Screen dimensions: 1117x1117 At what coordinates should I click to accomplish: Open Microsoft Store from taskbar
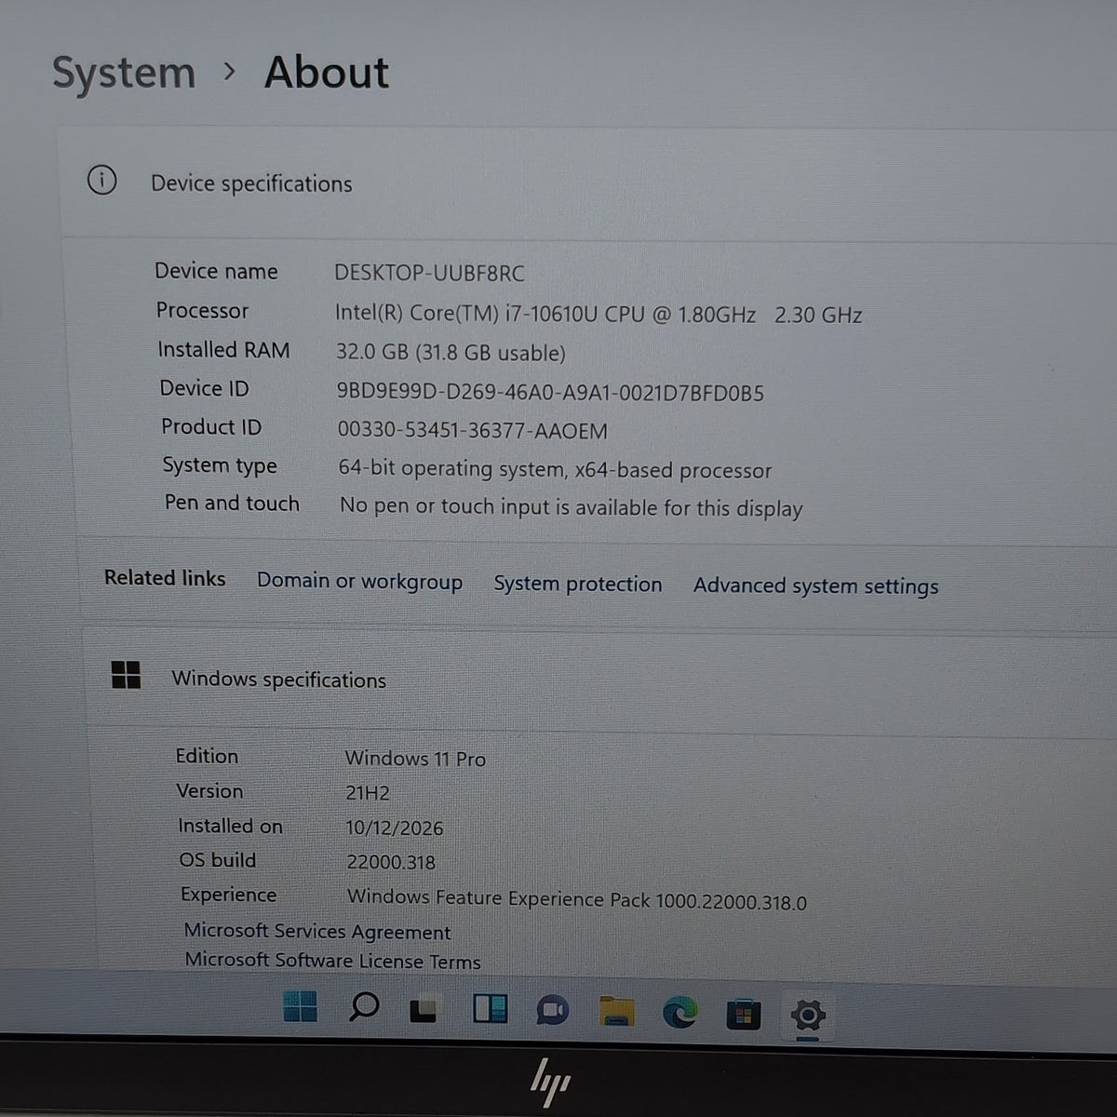(743, 1015)
